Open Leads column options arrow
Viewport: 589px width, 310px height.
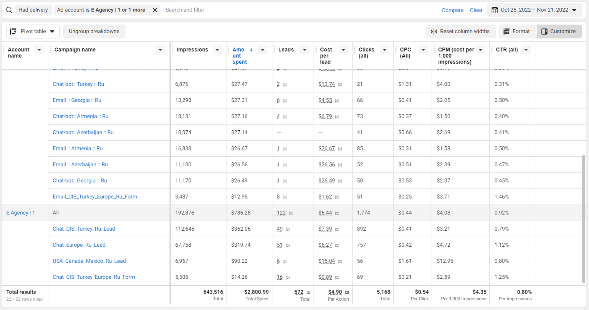pyautogui.click(x=305, y=50)
